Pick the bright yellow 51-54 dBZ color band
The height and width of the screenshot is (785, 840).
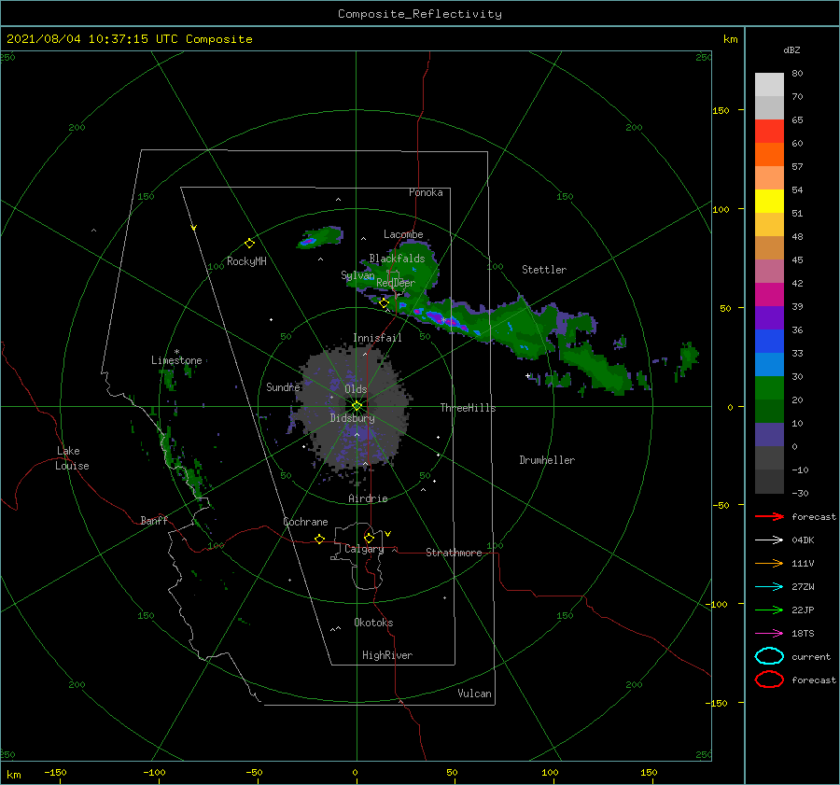pyautogui.click(x=769, y=202)
